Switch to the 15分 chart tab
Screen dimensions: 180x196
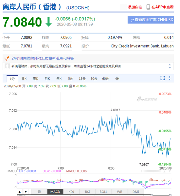tap(82, 79)
